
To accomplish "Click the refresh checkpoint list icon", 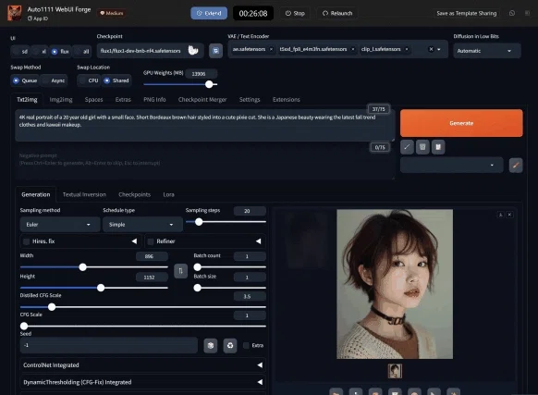I will click(x=215, y=51).
